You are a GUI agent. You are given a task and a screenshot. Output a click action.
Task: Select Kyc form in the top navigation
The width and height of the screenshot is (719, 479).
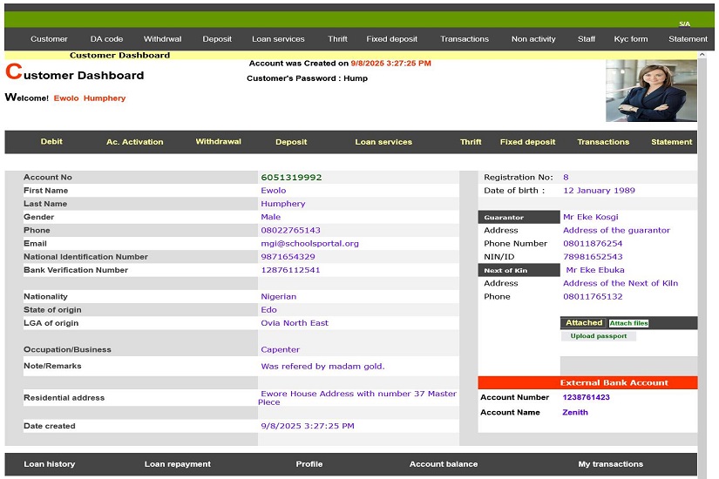point(631,39)
